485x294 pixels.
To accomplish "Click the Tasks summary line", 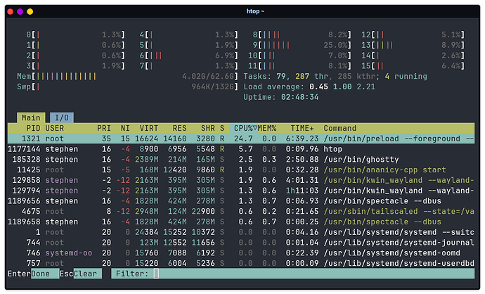I will [x=335, y=76].
